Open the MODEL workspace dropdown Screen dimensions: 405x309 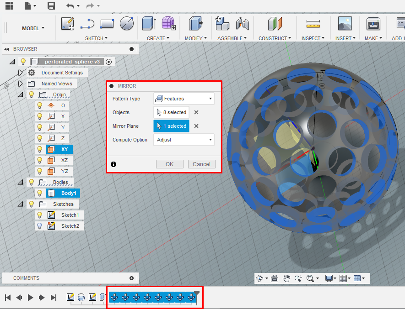pos(33,28)
